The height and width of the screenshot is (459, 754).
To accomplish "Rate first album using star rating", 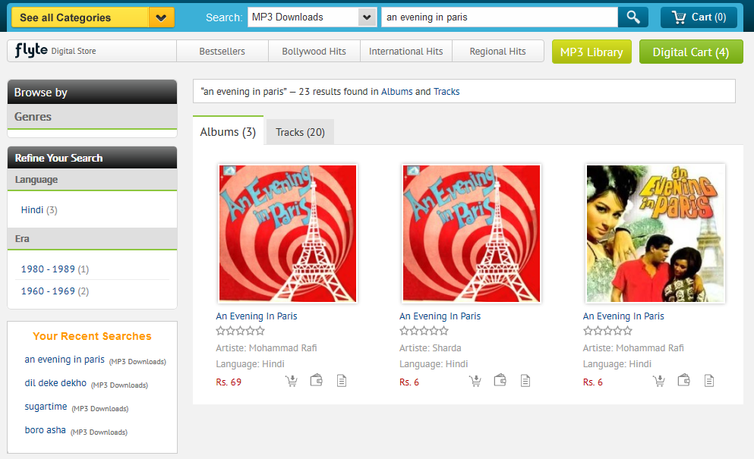I will tap(241, 331).
